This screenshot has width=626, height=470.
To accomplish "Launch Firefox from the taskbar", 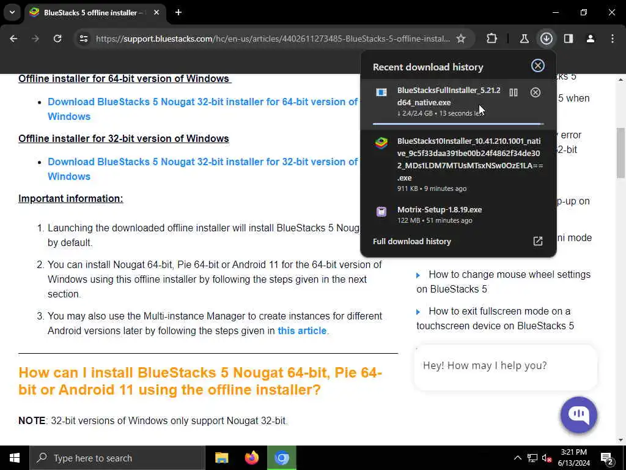I will coord(251,458).
